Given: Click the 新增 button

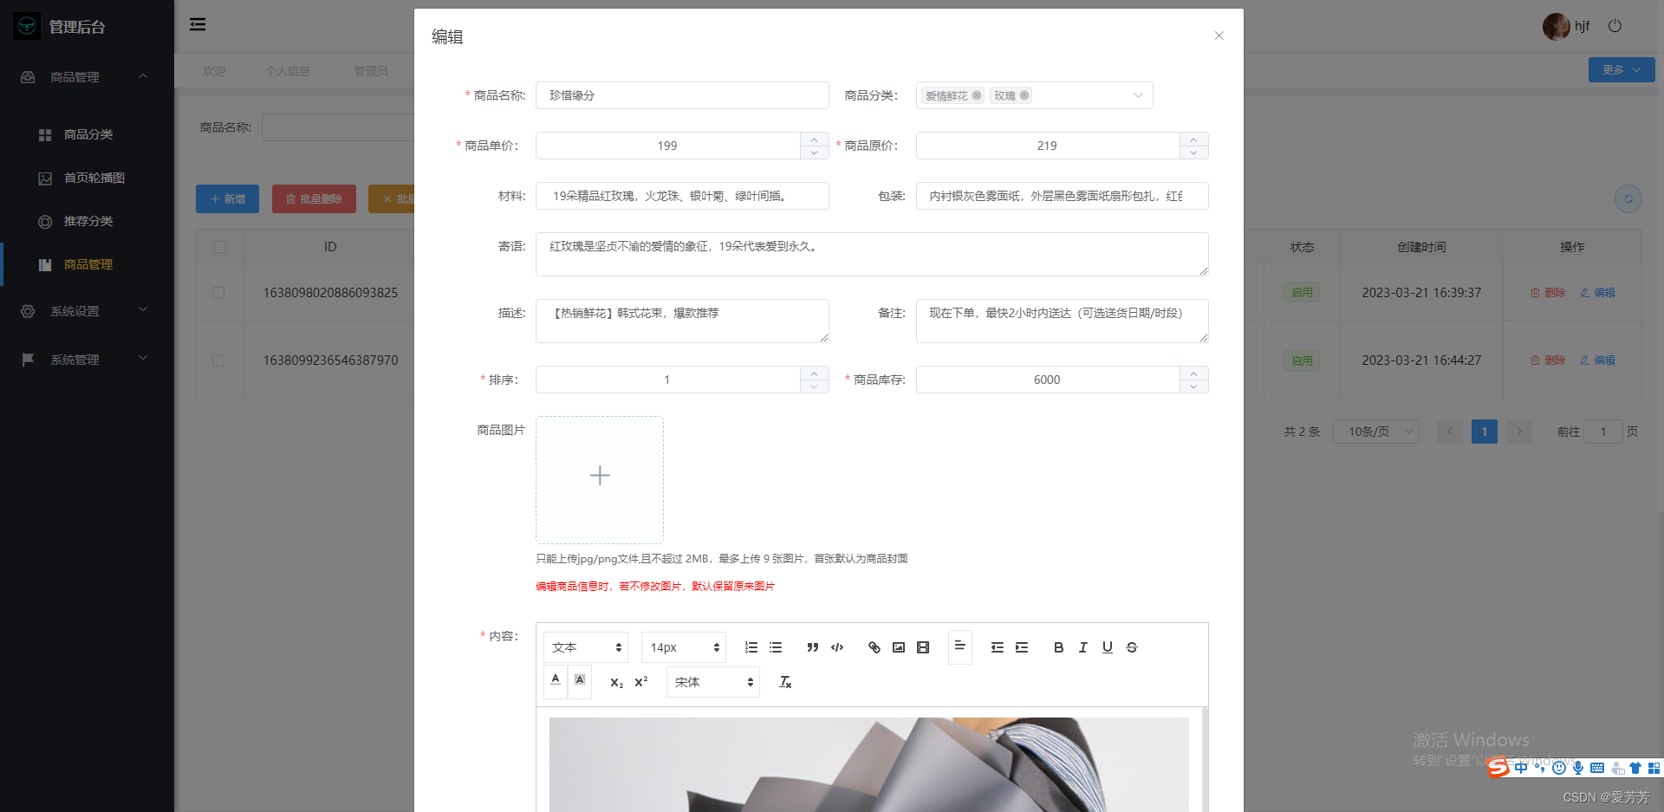Looking at the screenshot, I should point(227,199).
